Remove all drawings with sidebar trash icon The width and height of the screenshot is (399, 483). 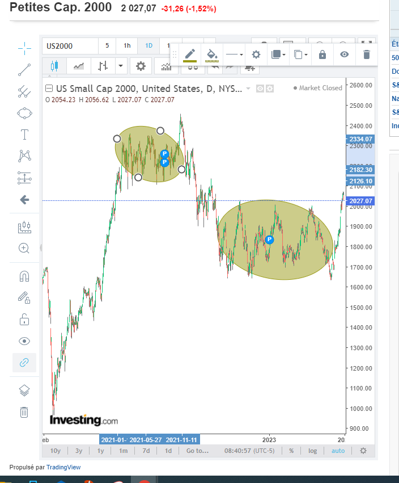[24, 412]
